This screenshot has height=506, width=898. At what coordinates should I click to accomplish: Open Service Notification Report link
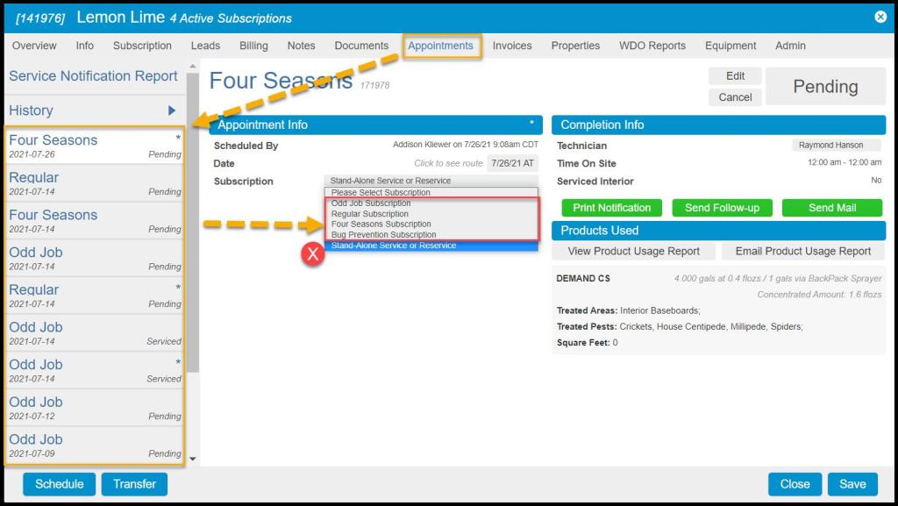click(x=93, y=76)
